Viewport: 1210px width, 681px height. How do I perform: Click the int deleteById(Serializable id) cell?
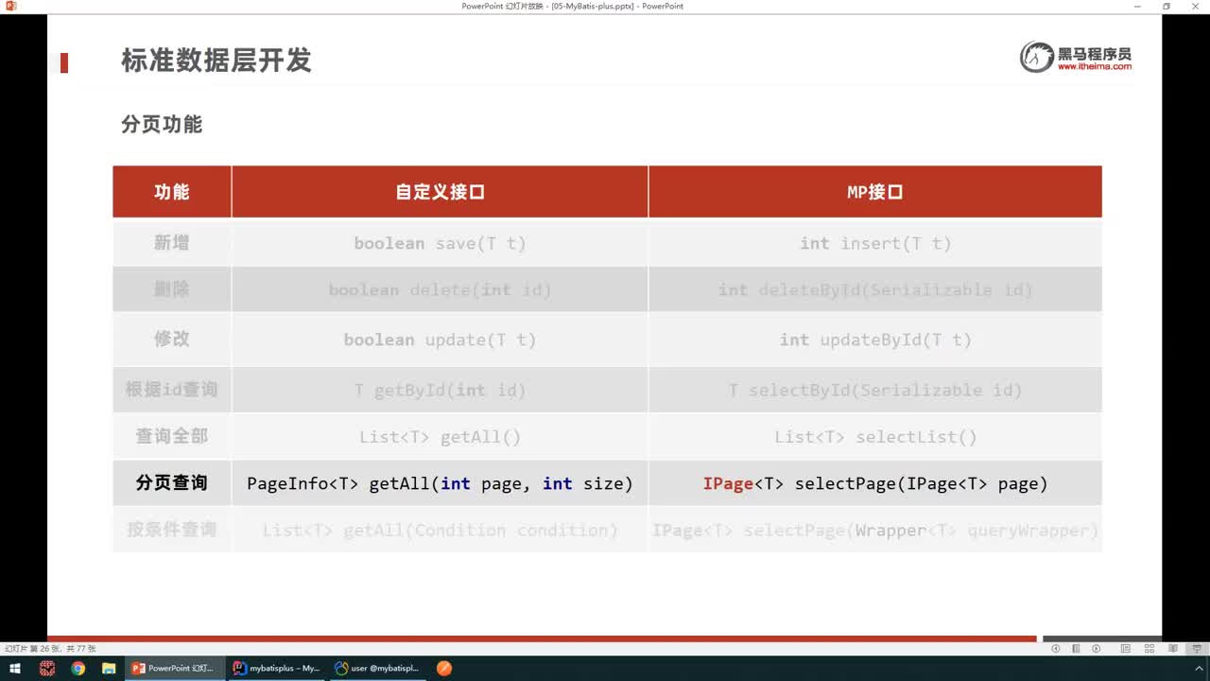pyautogui.click(x=875, y=289)
